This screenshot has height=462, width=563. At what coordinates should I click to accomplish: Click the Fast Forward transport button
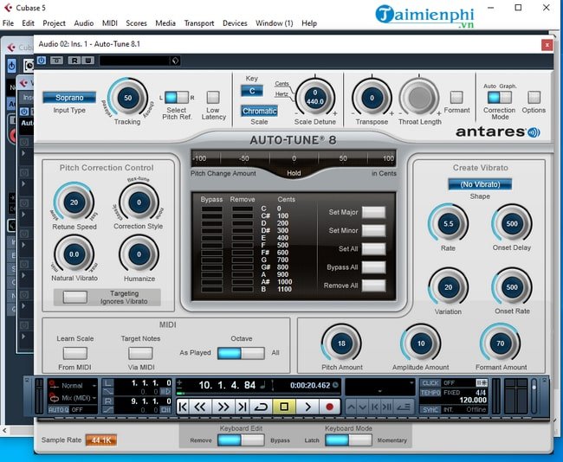pyautogui.click(x=223, y=407)
